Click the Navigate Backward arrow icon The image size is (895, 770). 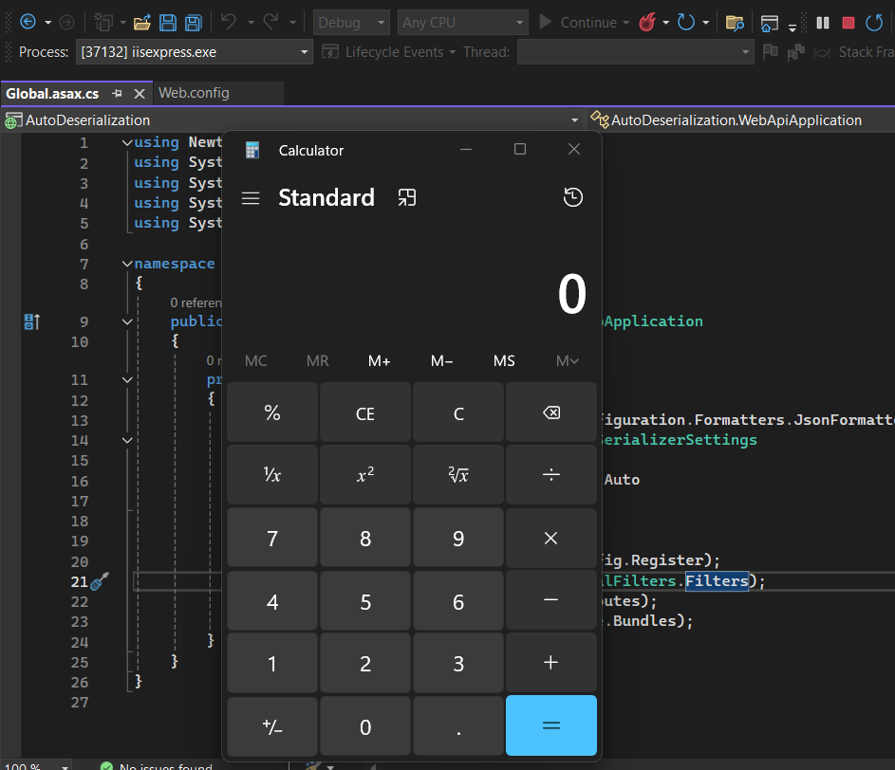[x=28, y=22]
